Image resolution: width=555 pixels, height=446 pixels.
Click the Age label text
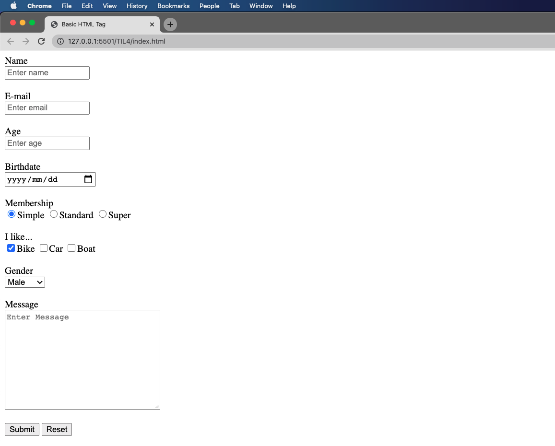pos(13,132)
